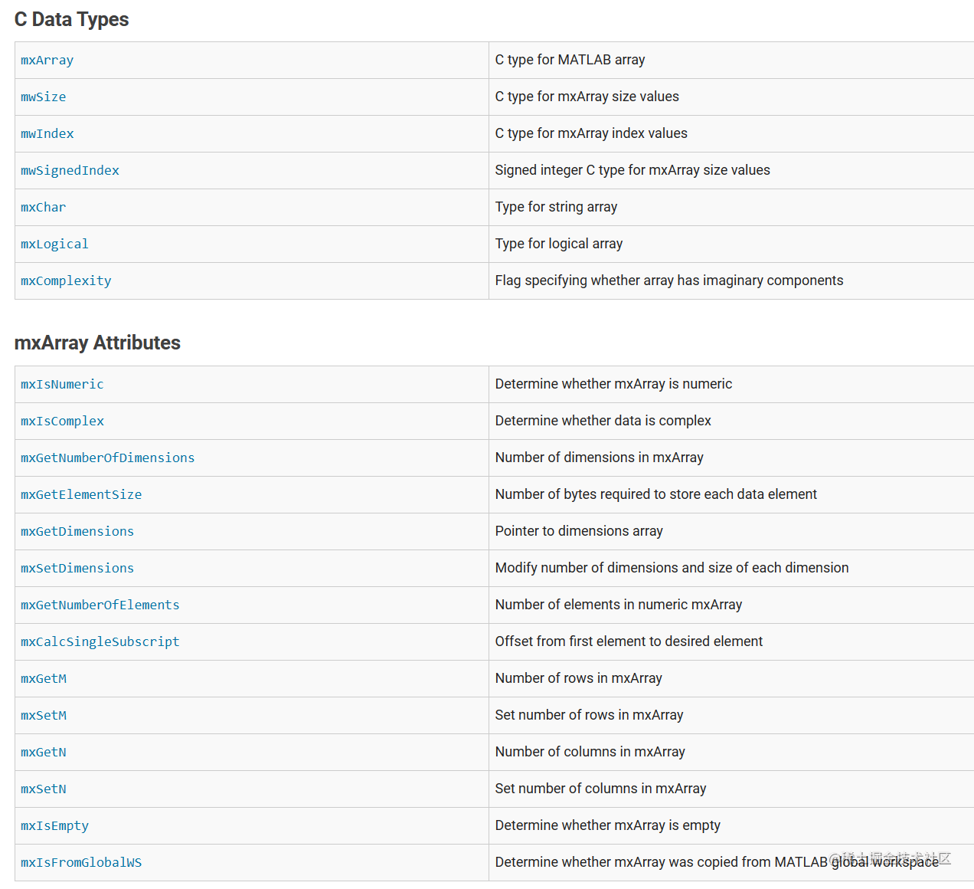Open the mxCalcSingleSubscript link
974x889 pixels.
[100, 642]
